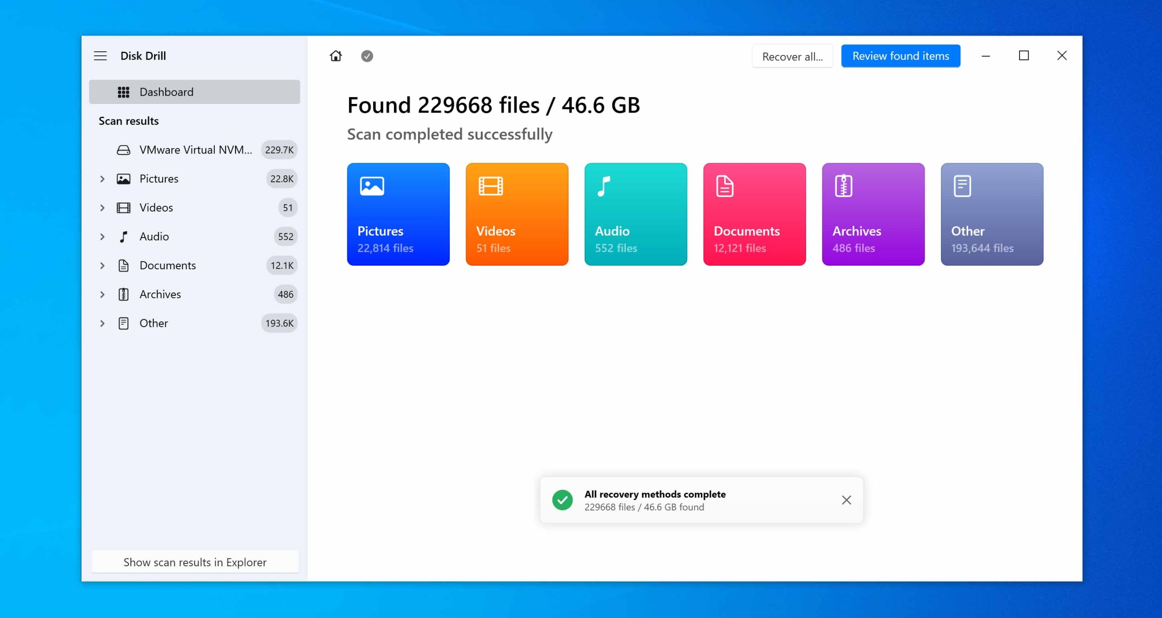1162x618 pixels.
Task: Click Review found items button
Action: coord(900,56)
